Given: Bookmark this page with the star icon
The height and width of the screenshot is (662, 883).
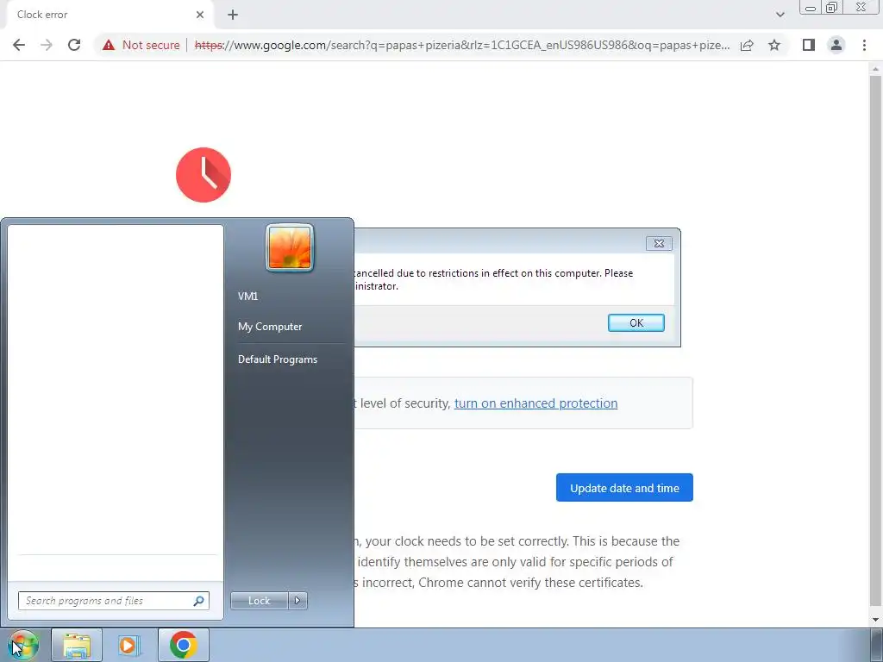Looking at the screenshot, I should 774,45.
